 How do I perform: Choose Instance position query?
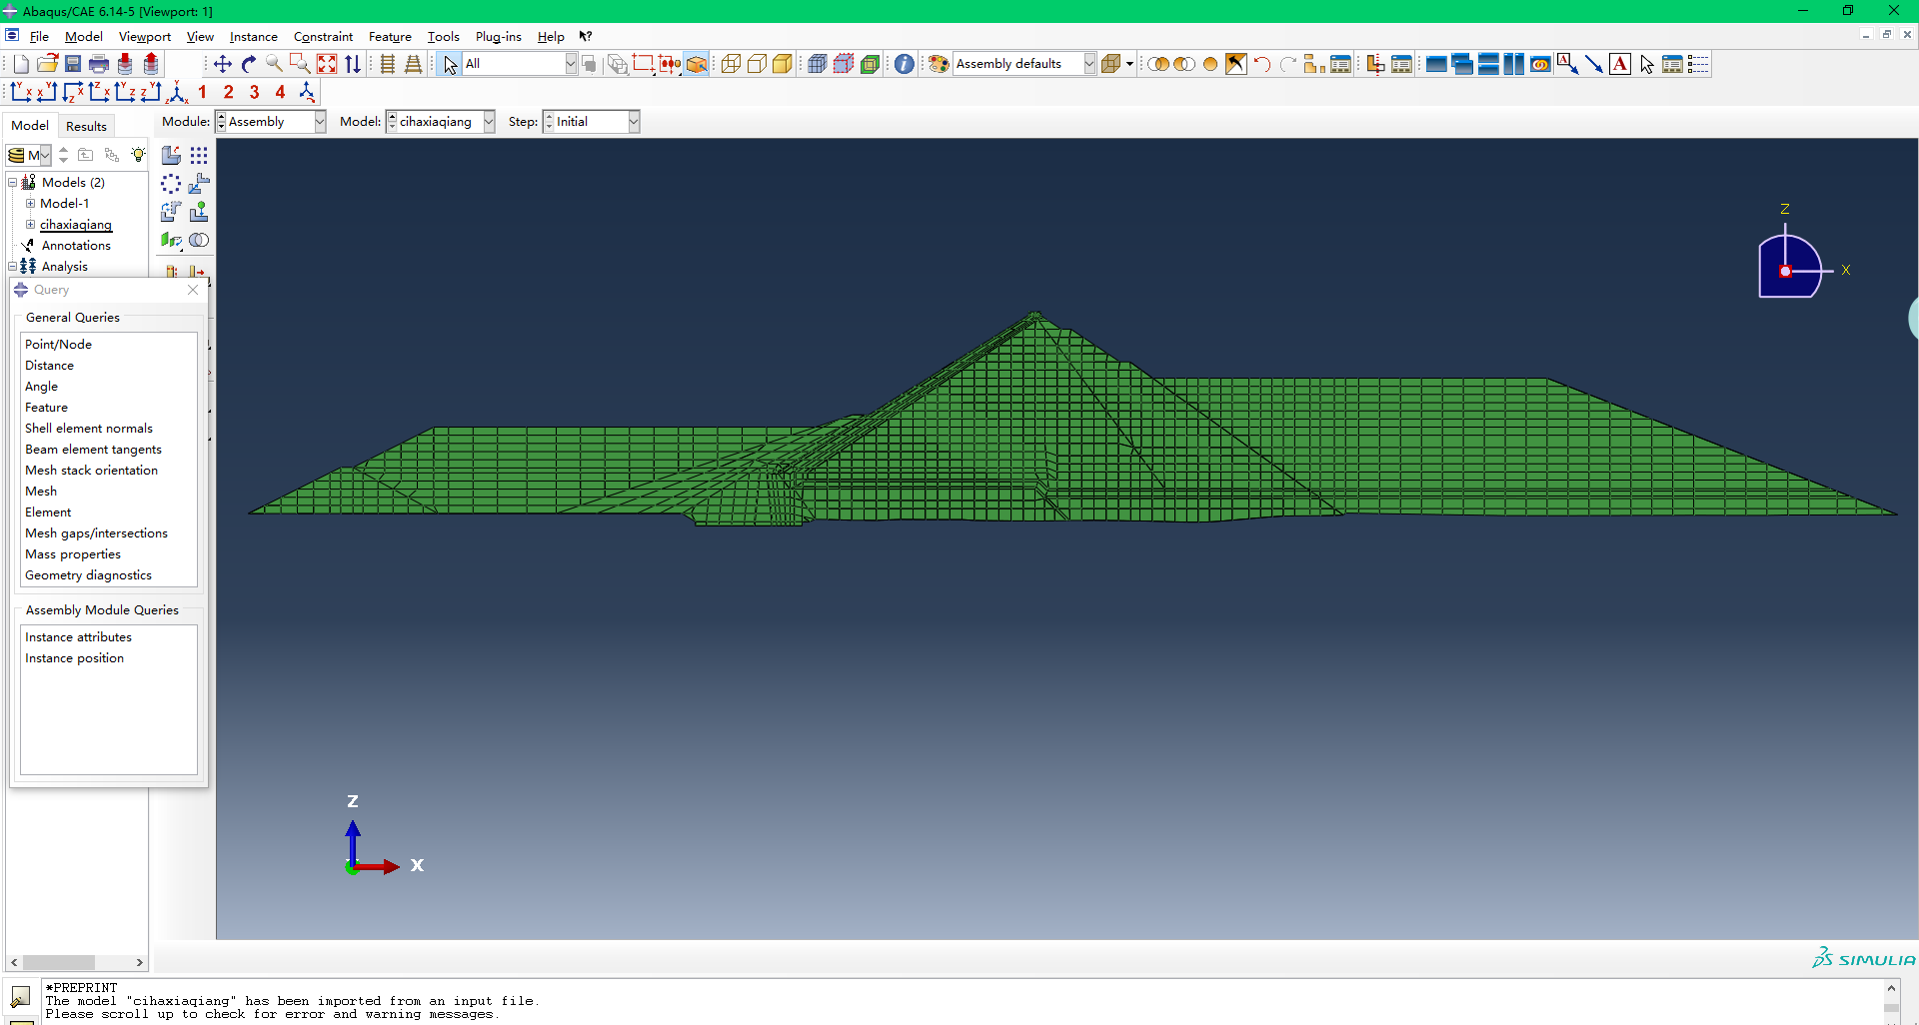tap(75, 658)
